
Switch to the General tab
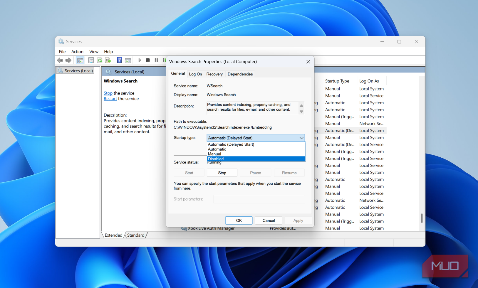(x=178, y=73)
